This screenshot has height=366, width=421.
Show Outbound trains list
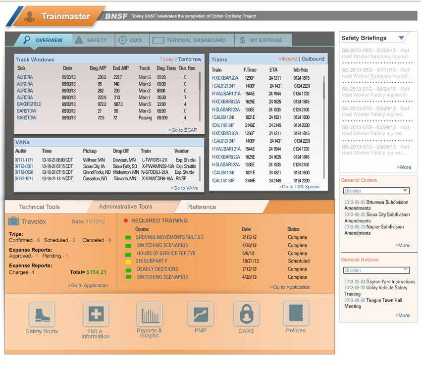(313, 59)
